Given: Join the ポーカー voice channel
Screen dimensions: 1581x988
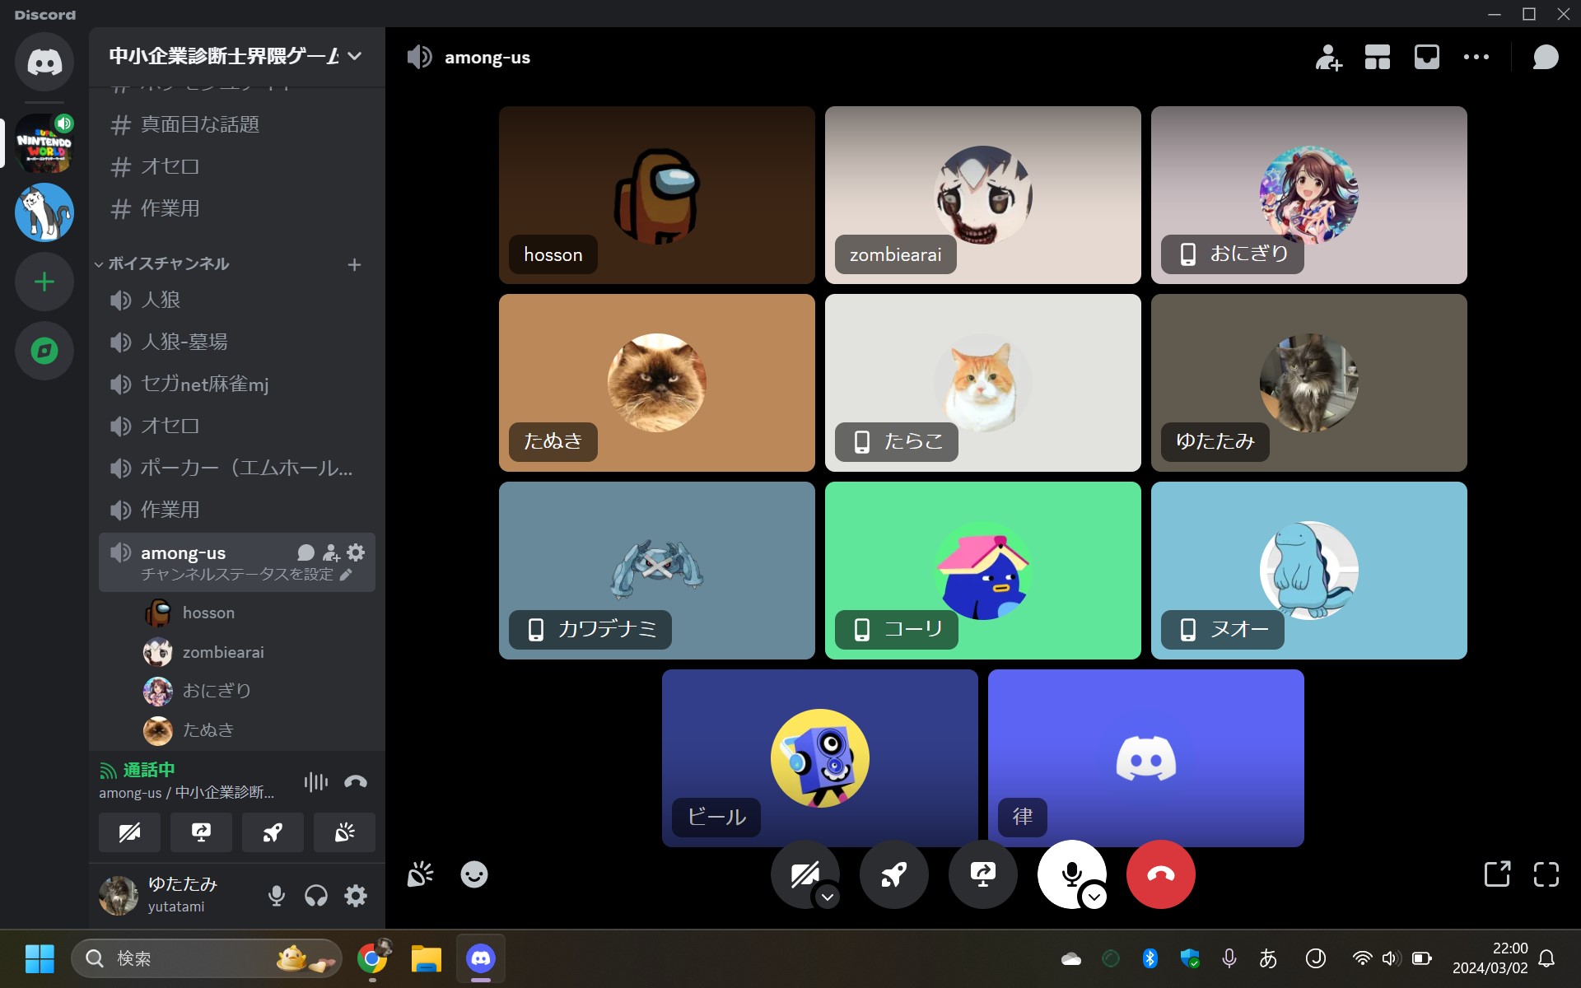Looking at the screenshot, I should click(x=236, y=468).
